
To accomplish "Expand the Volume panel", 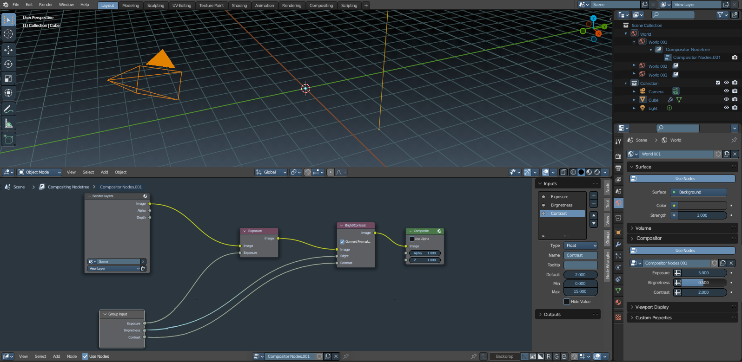I will pos(682,228).
